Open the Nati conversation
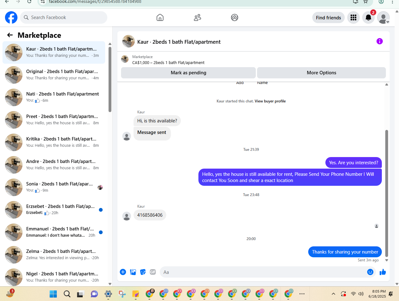 click(x=54, y=97)
